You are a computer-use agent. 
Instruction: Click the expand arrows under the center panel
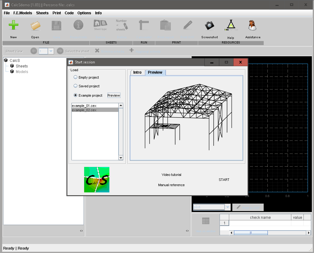tap(187, 231)
